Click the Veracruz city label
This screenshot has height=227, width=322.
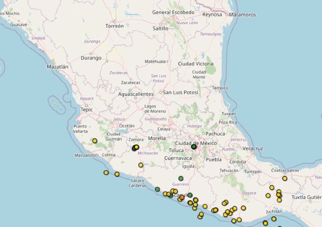(x=252, y=148)
